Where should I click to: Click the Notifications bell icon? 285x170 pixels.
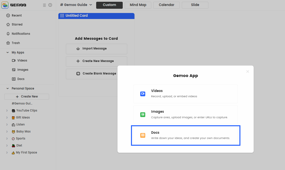coord(8,34)
